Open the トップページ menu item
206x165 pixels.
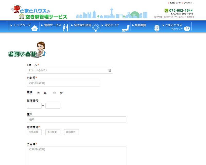[x=22, y=25]
